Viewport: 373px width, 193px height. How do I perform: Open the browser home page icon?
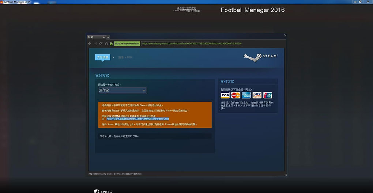[x=106, y=44]
